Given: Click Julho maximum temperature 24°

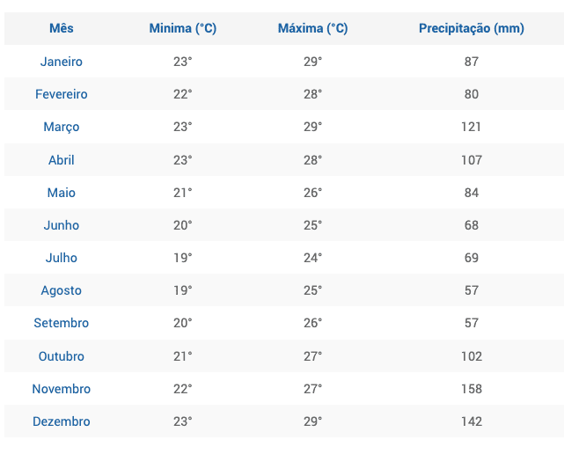Looking at the screenshot, I should 312,258.
